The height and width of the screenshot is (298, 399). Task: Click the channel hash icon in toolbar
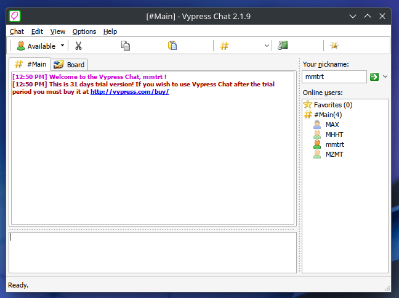click(x=224, y=46)
